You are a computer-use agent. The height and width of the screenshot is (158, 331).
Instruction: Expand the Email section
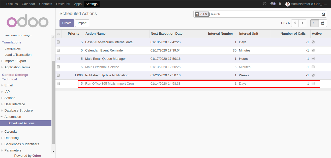9,85
